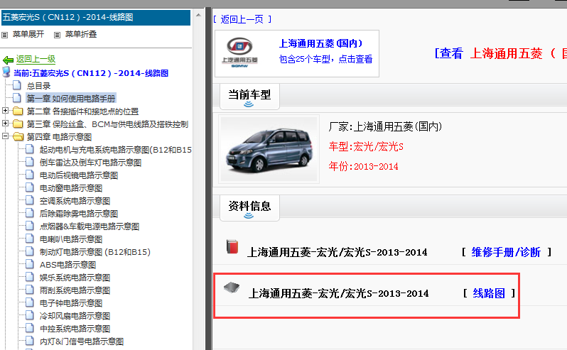Image resolution: width=567 pixels, height=350 pixels.
Task: Click the page icon beside 后除霜除雾电路示意图
Action: click(x=30, y=213)
